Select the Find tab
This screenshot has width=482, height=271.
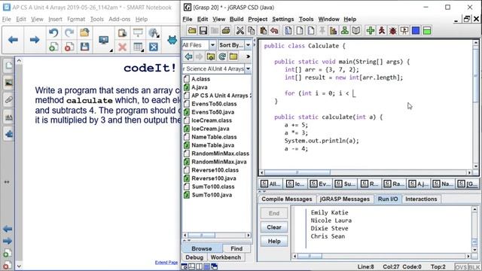[236, 248]
